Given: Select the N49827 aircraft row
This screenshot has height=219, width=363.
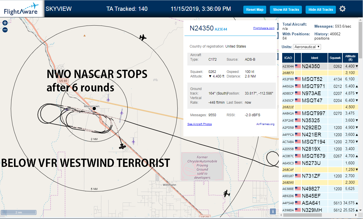Looking at the screenshot, I should coord(320,189).
